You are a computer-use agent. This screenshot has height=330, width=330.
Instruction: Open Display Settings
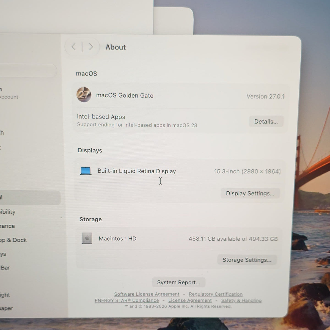point(250,193)
